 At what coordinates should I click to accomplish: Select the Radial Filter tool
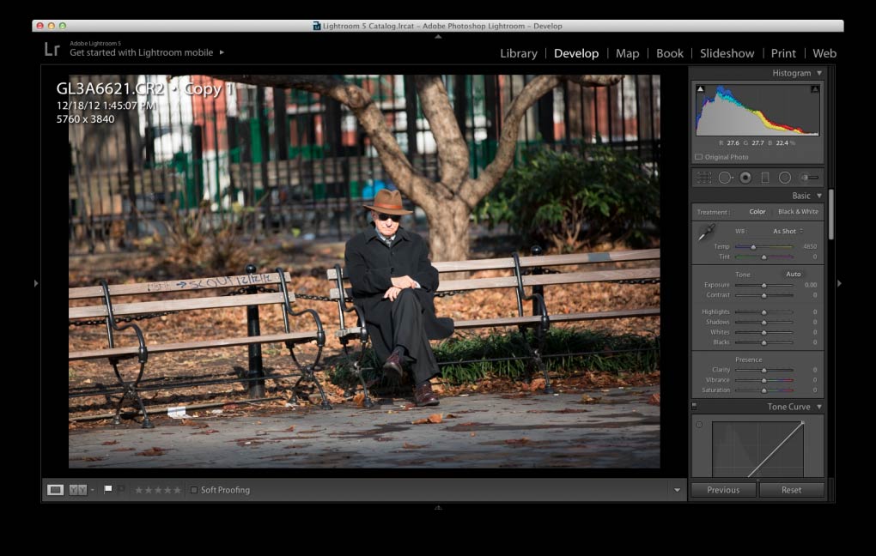click(785, 177)
